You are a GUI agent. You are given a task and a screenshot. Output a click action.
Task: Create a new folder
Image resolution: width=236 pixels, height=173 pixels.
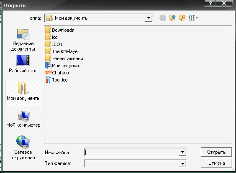coord(182,18)
